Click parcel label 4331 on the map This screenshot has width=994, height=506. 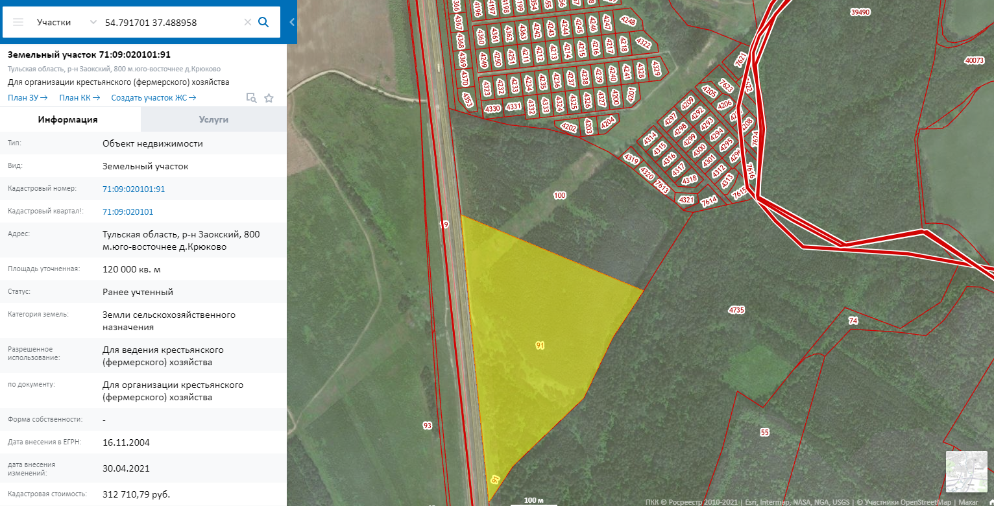tap(514, 106)
